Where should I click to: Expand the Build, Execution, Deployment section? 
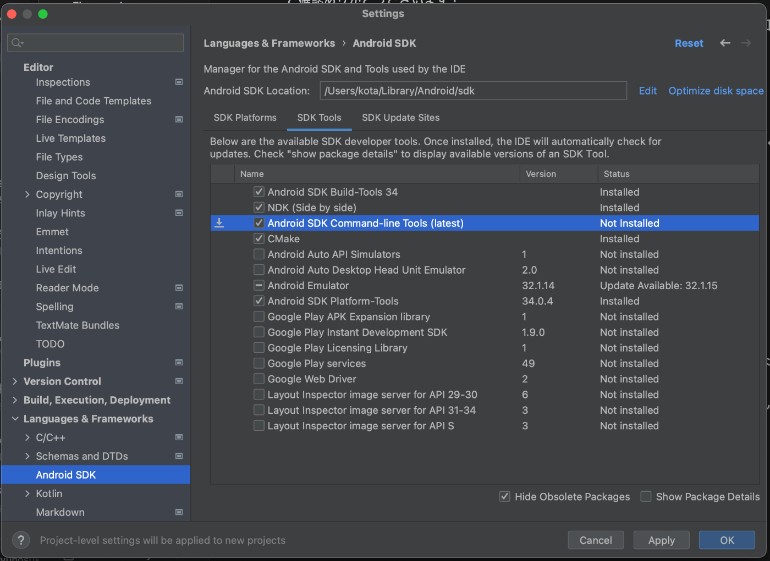(15, 400)
